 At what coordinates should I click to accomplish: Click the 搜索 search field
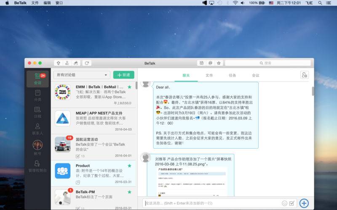point(268,63)
